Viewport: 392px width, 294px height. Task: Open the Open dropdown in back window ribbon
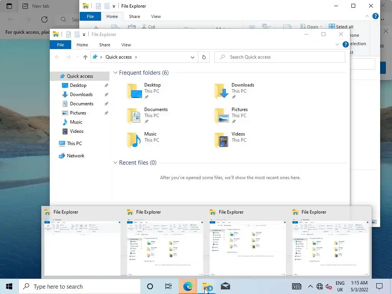click(311, 26)
